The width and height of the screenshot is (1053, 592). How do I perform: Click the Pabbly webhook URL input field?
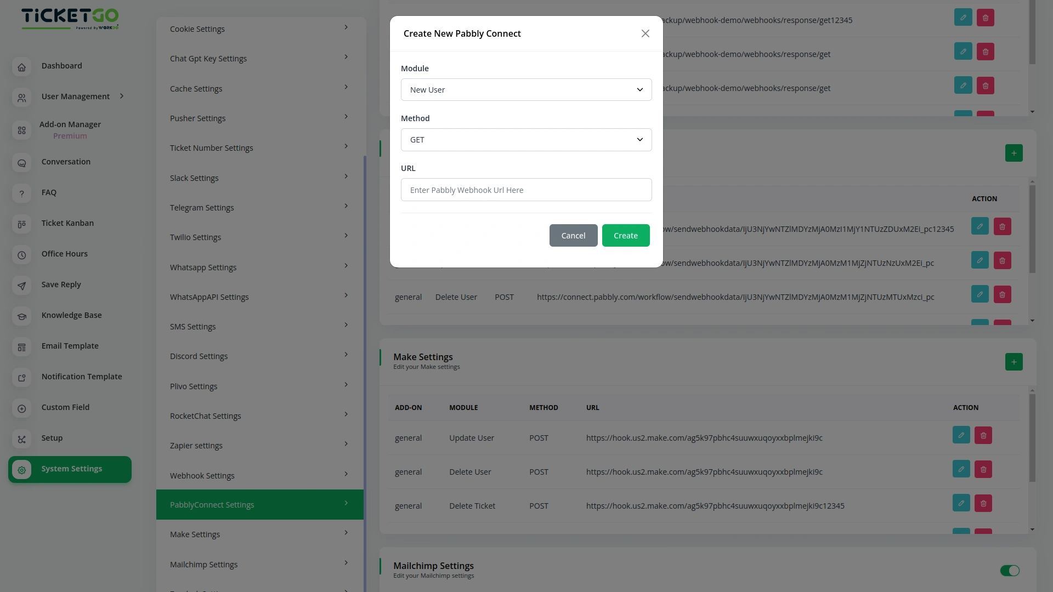(526, 190)
